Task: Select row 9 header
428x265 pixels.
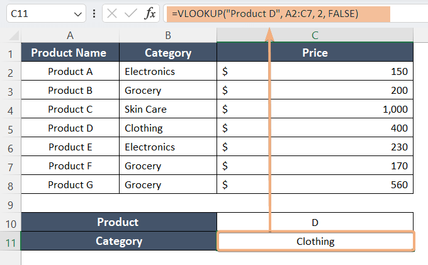Action: tap(10, 205)
